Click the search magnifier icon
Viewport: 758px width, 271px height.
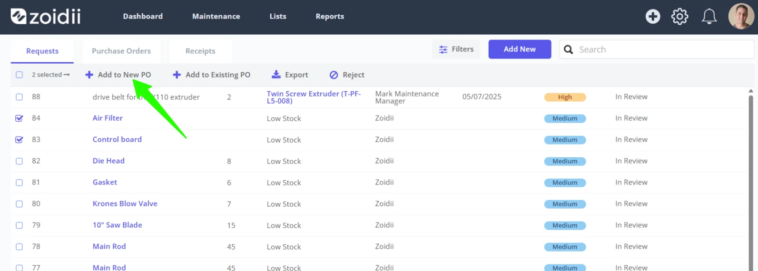(x=568, y=49)
